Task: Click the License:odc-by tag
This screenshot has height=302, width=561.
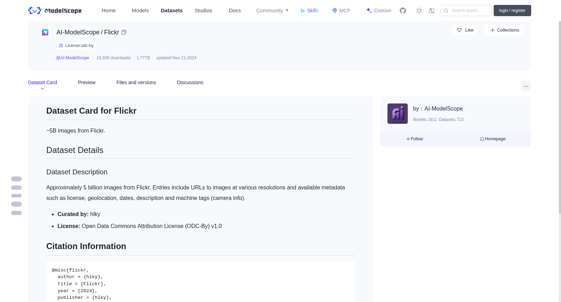Action: click(76, 46)
